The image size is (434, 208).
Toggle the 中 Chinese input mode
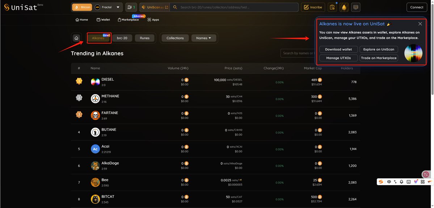pos(389,182)
